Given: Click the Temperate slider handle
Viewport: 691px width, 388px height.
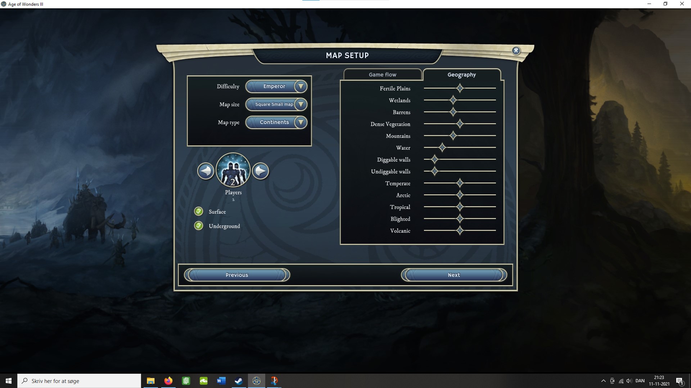Looking at the screenshot, I should pos(460,183).
